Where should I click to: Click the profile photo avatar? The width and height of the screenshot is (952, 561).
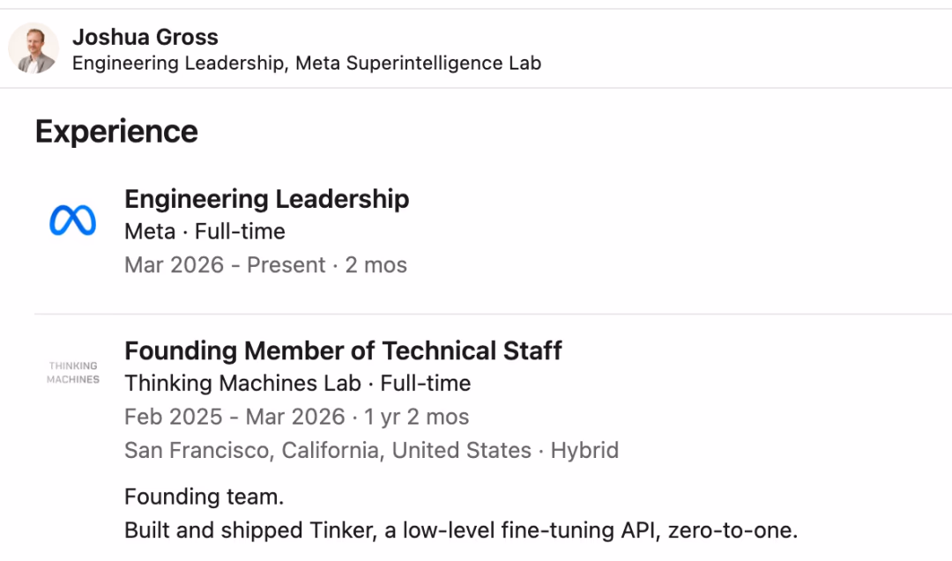tap(33, 48)
